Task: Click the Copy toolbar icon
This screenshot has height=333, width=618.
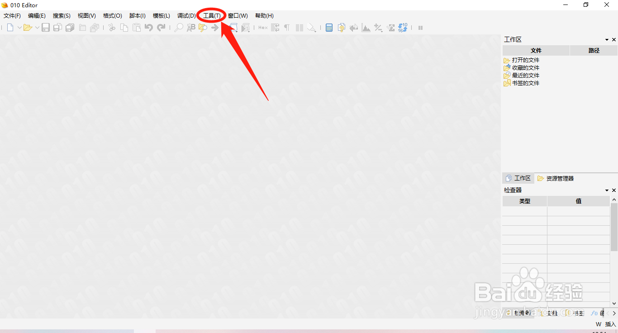Action: click(124, 28)
